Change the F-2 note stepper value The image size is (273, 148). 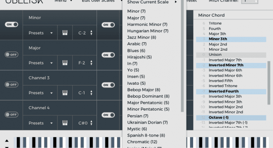pos(91,63)
